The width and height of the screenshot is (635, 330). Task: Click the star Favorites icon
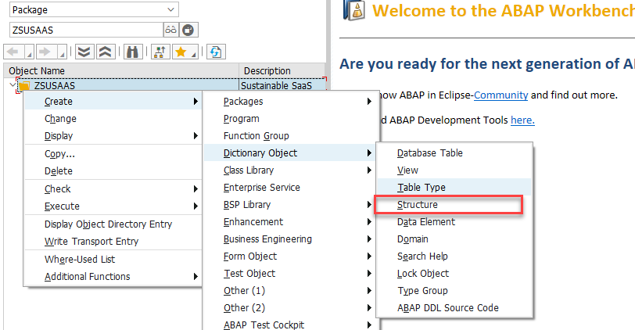point(181,52)
